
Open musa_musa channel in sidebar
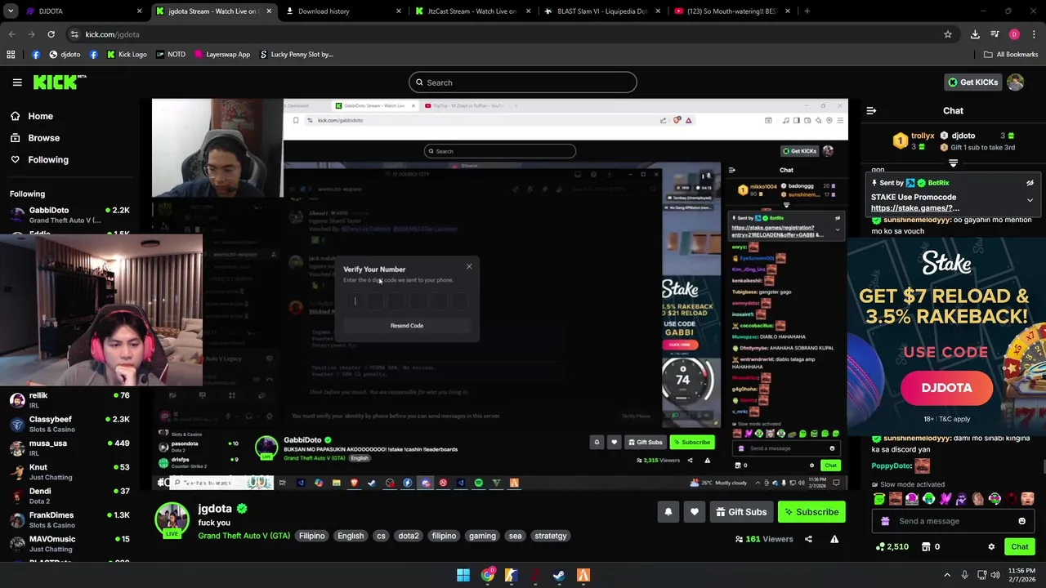click(69, 448)
